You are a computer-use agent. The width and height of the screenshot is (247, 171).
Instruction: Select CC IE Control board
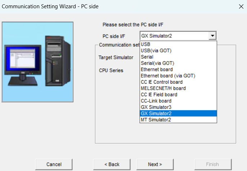[178, 82]
